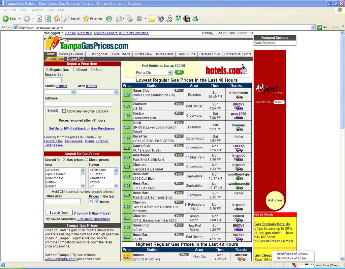This screenshot has height=269, width=345.
Task: Select Apollo Beach in Area list
Action: 56,174
